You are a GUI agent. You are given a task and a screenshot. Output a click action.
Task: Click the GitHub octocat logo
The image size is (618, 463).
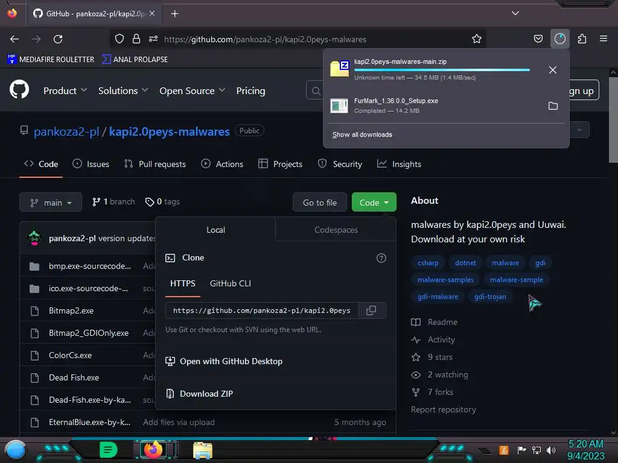tap(19, 90)
